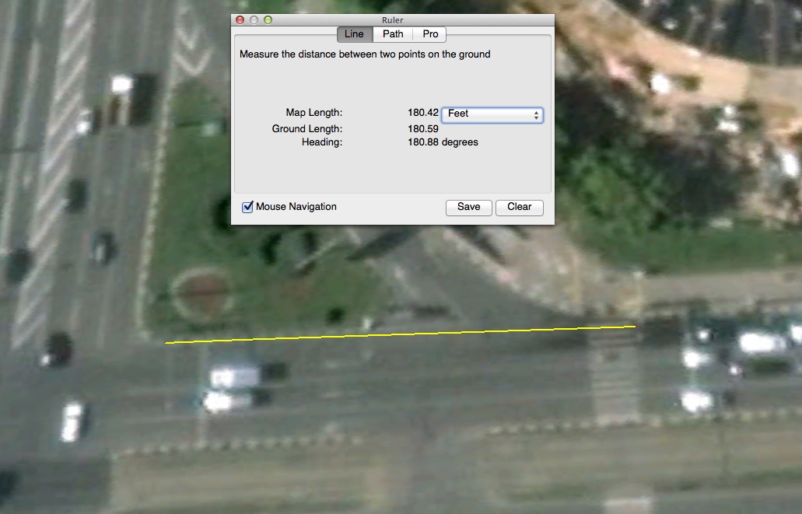
Task: Switch to the Line tab
Action: click(x=354, y=34)
